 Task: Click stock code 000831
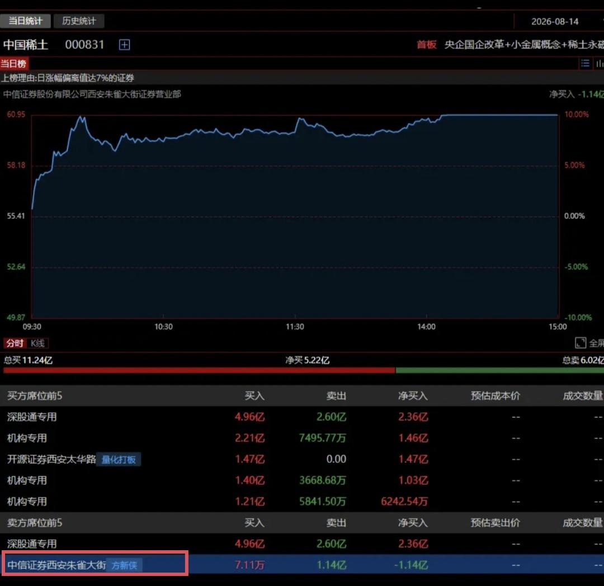[x=85, y=45]
